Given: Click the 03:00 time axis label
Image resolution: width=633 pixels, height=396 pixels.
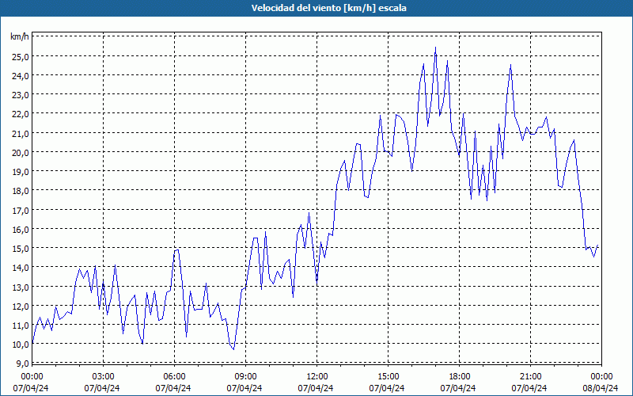Looking at the screenshot, I should pyautogui.click(x=104, y=377).
